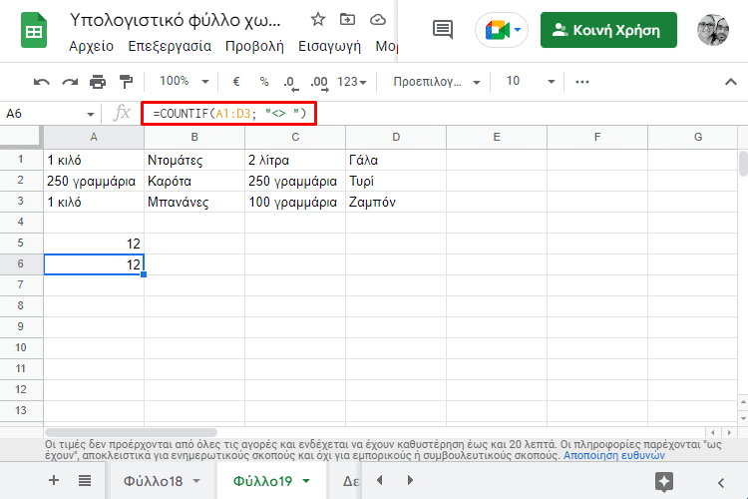748x499 pixels.
Task: Star the spreadsheet document
Action: (x=318, y=20)
